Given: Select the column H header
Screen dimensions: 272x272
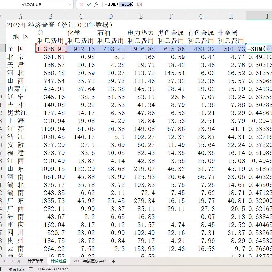Looking at the screenshot, I should click(x=231, y=16).
